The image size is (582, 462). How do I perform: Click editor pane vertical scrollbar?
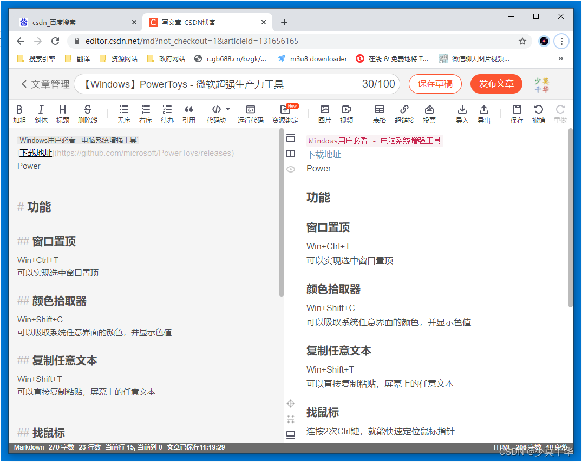(x=282, y=213)
